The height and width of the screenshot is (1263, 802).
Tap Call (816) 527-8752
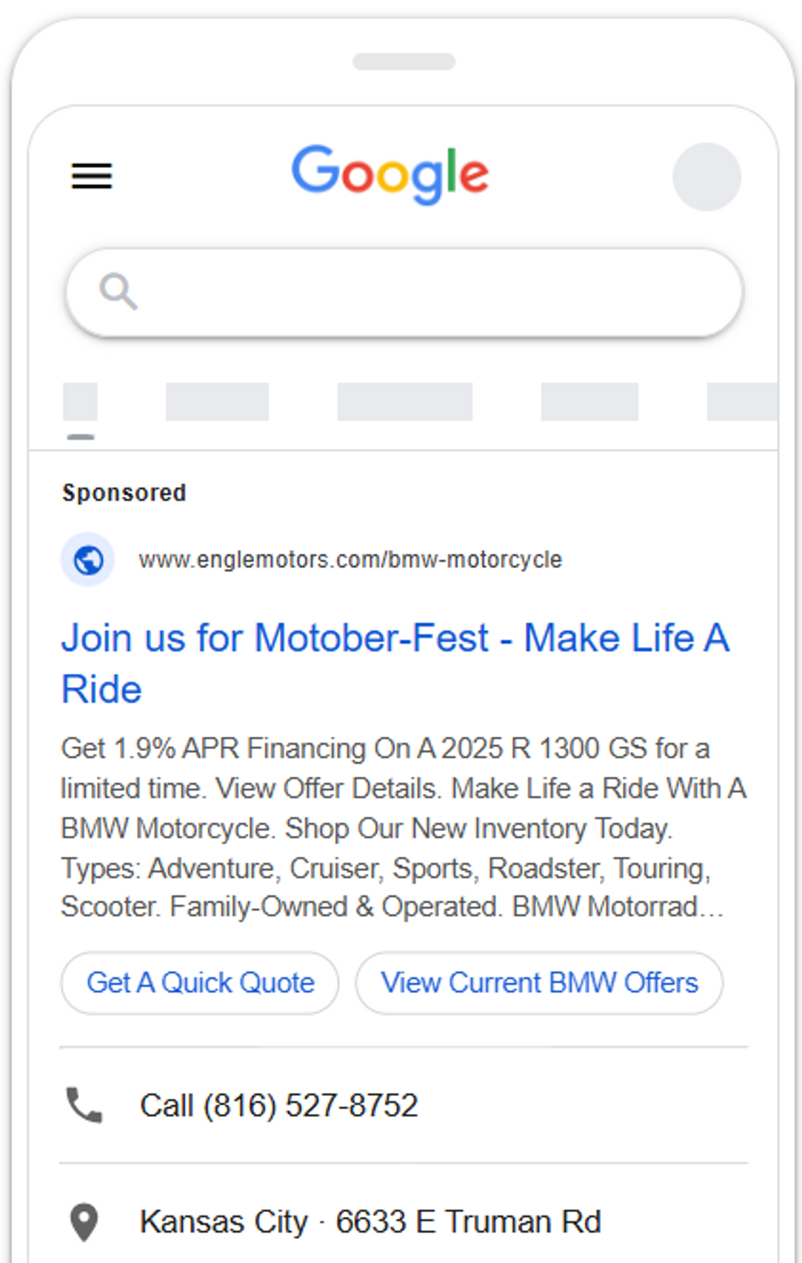279,1105
